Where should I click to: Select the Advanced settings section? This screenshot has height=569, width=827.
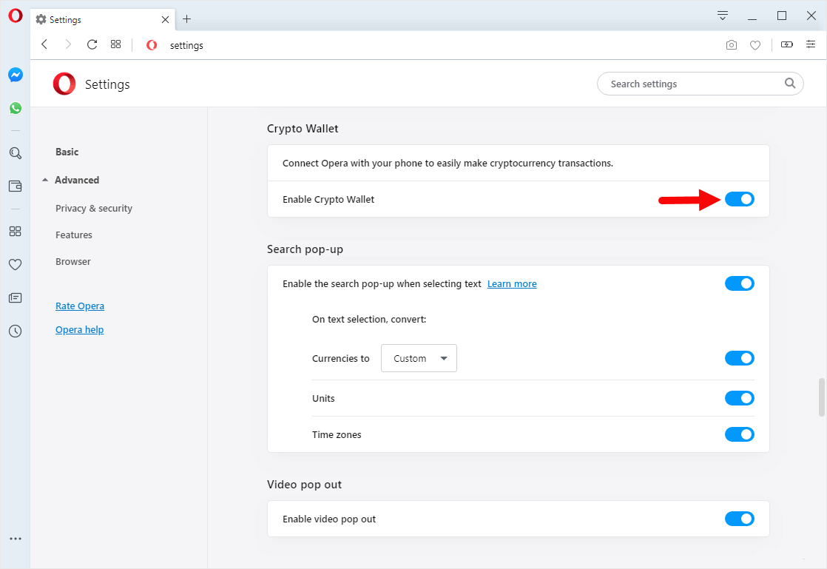77,180
